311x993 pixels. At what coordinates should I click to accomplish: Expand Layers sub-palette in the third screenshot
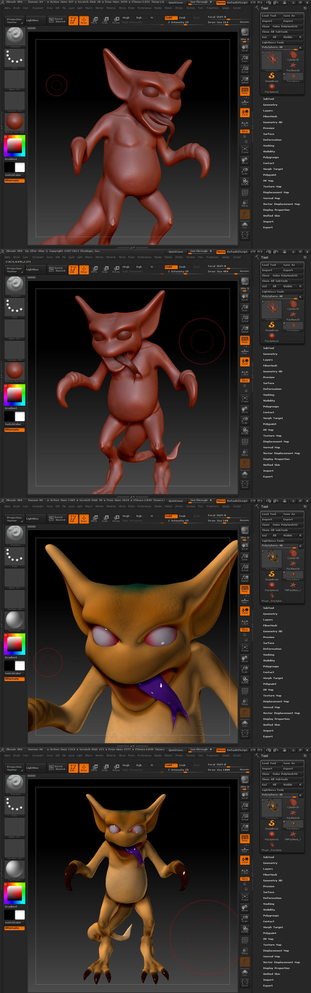pyautogui.click(x=268, y=620)
